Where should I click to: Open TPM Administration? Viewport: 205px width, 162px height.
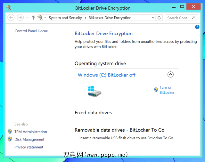point(31,132)
